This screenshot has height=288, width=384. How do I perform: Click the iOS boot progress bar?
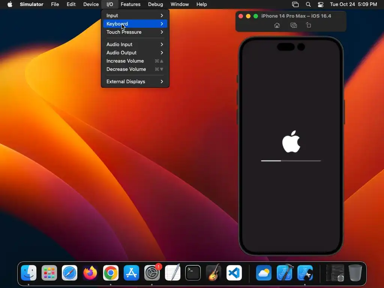(x=291, y=160)
